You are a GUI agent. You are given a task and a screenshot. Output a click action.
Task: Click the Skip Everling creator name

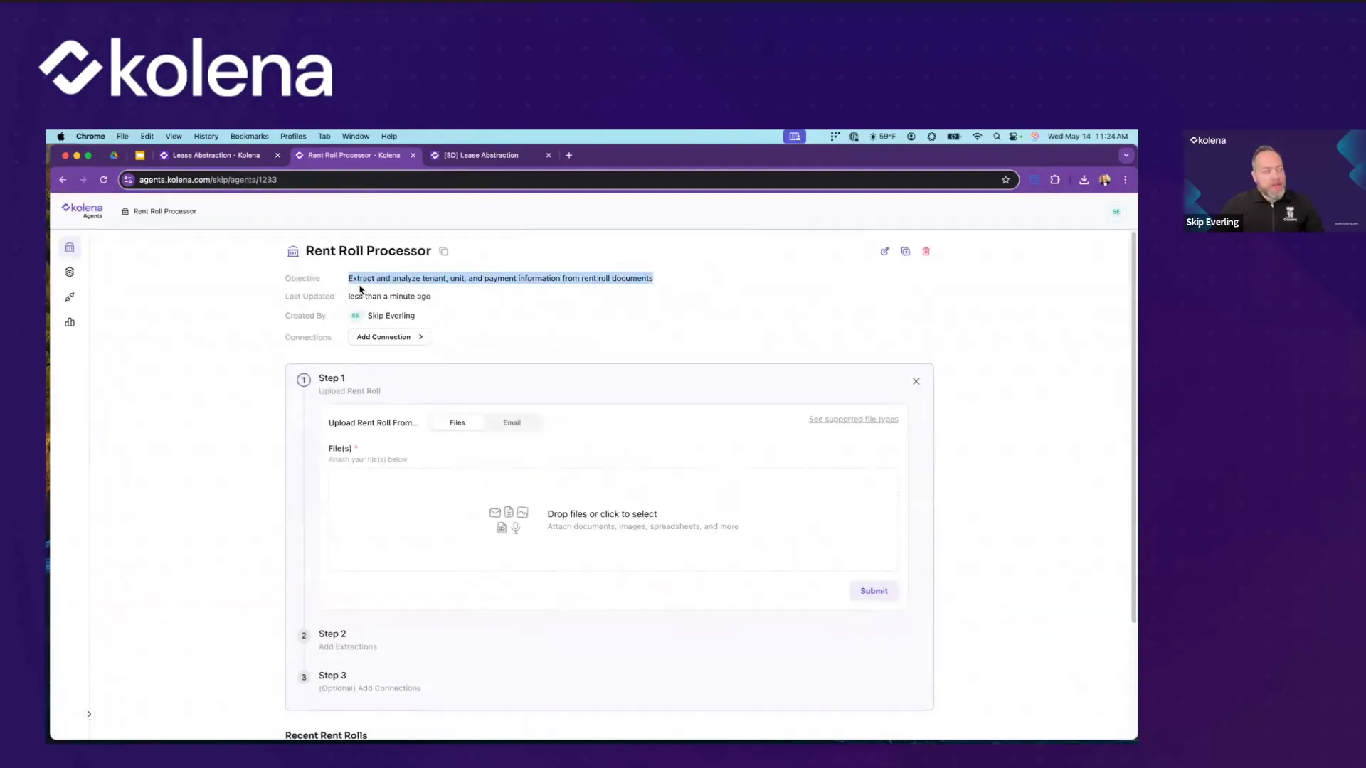click(391, 316)
